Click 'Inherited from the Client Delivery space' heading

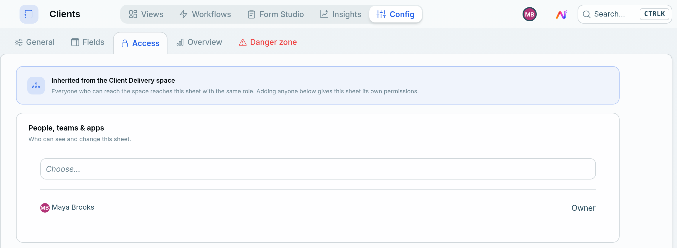[113, 80]
